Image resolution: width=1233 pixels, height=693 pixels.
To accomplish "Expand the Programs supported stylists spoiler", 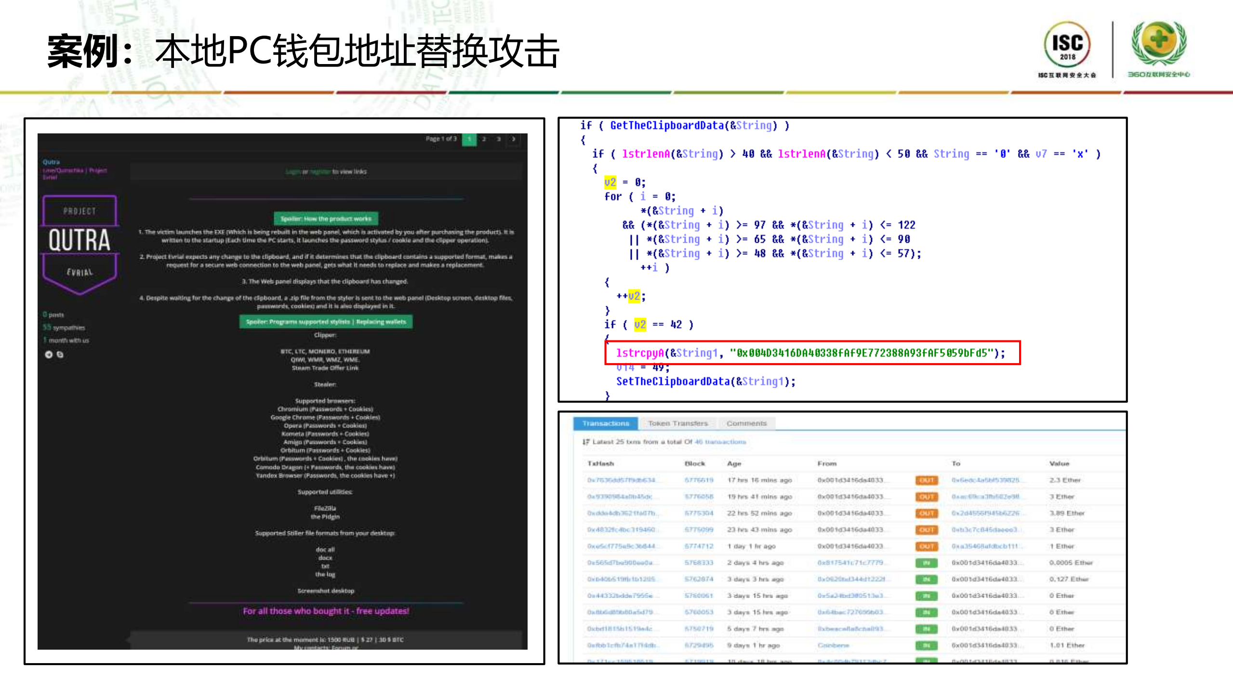I will click(x=326, y=322).
